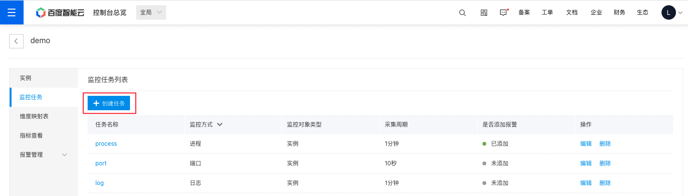688x196 pixels.
Task: Open the 实例 sidebar item
Action: click(x=44, y=78)
